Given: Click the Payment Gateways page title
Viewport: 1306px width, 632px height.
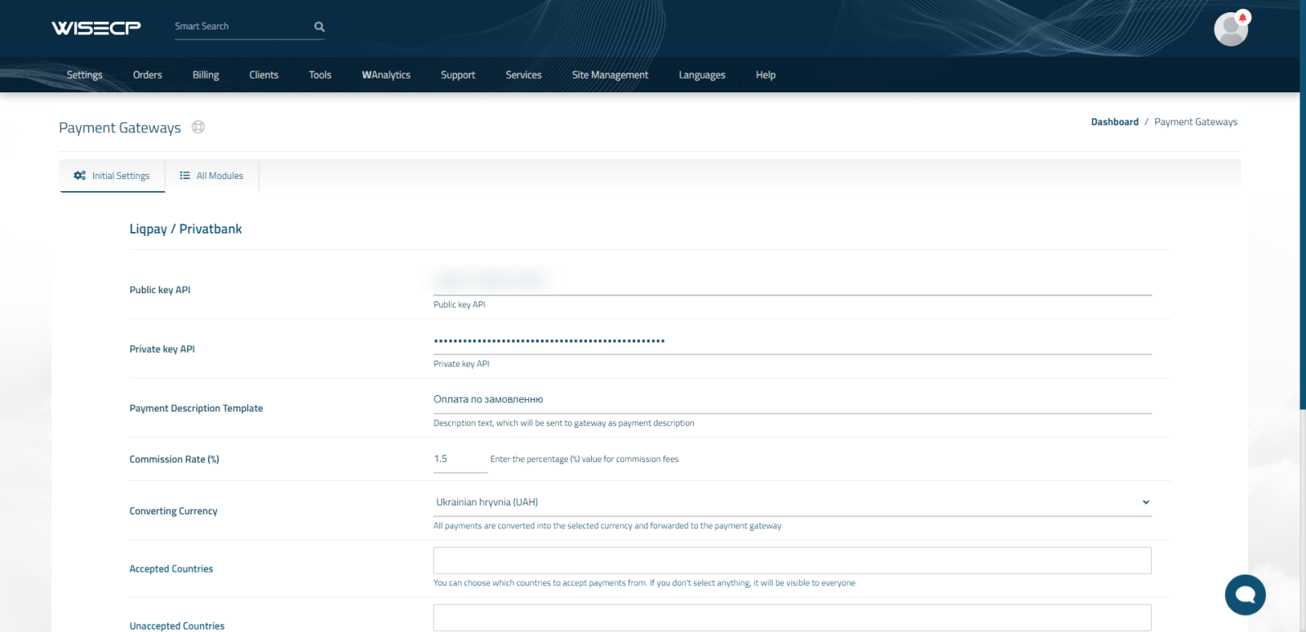Looking at the screenshot, I should 120,128.
